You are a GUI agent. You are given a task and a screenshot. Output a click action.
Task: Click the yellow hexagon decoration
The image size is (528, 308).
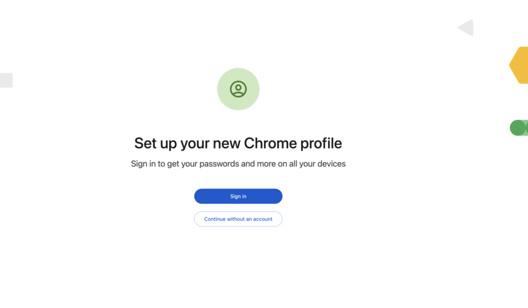[520, 65]
